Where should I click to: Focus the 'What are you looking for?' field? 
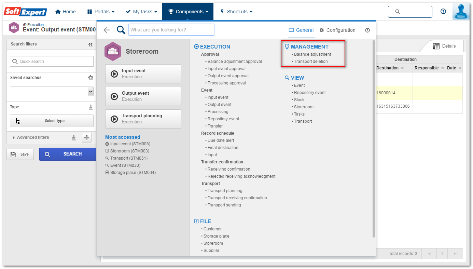tap(171, 30)
